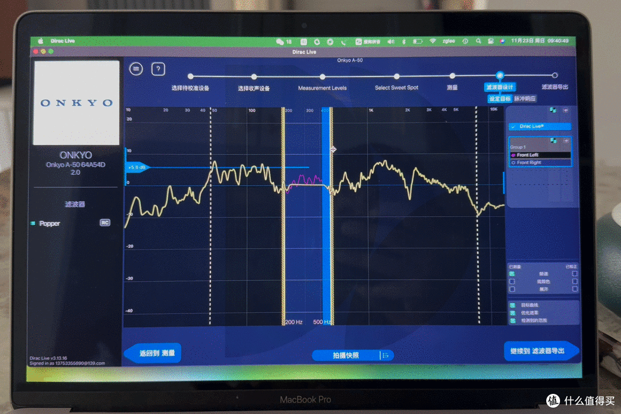Click the ONKYO device logo thumbnail
This screenshot has width=621, height=414.
pyautogui.click(x=76, y=102)
